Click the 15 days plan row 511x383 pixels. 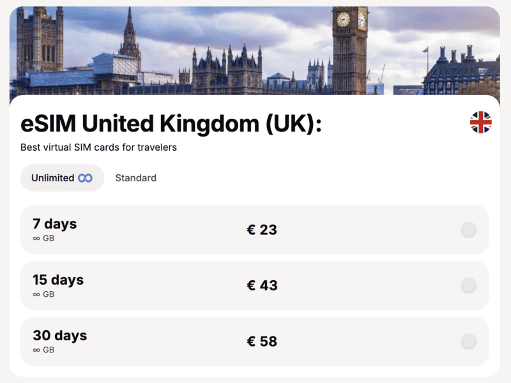(256, 286)
